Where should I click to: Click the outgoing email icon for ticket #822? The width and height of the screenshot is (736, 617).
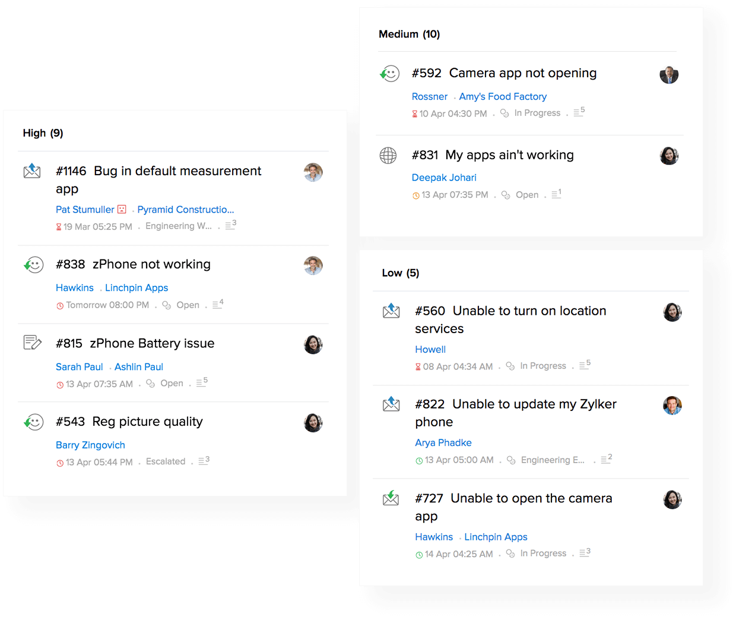click(x=391, y=404)
